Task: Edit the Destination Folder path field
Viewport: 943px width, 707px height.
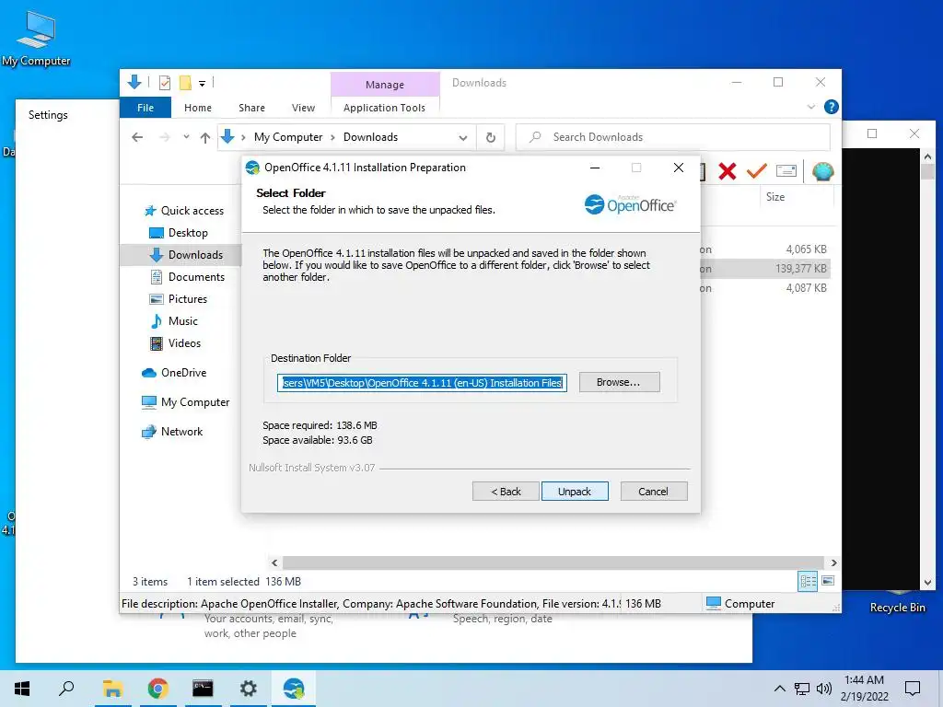Action: click(422, 383)
